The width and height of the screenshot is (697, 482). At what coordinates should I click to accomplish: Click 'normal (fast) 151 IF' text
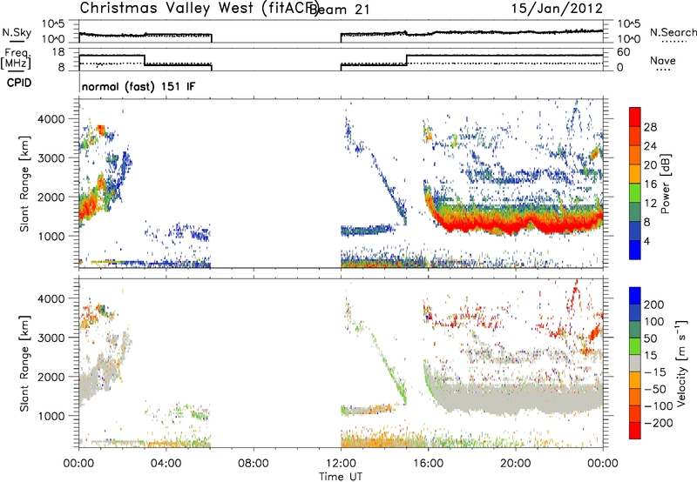click(139, 86)
